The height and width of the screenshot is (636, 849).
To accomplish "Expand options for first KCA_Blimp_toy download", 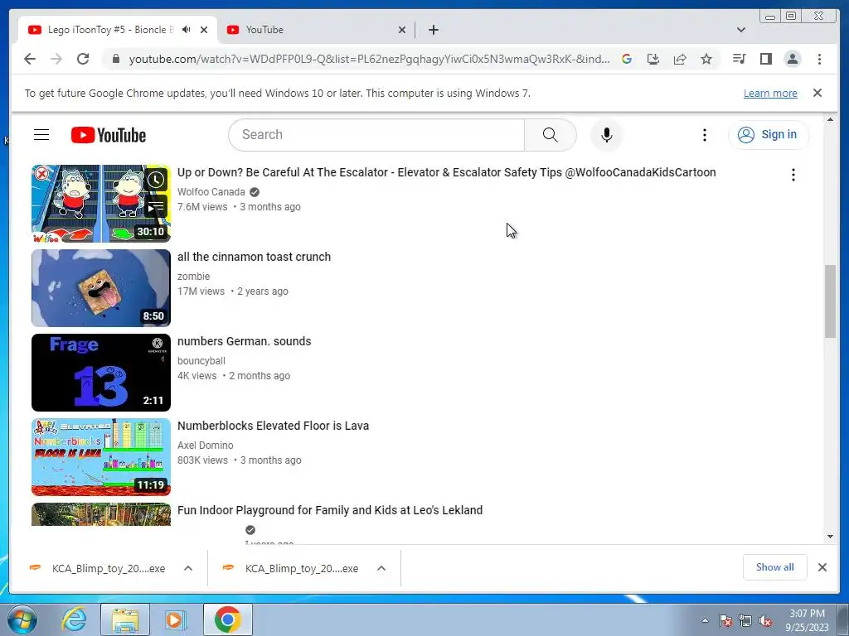I will click(x=188, y=568).
